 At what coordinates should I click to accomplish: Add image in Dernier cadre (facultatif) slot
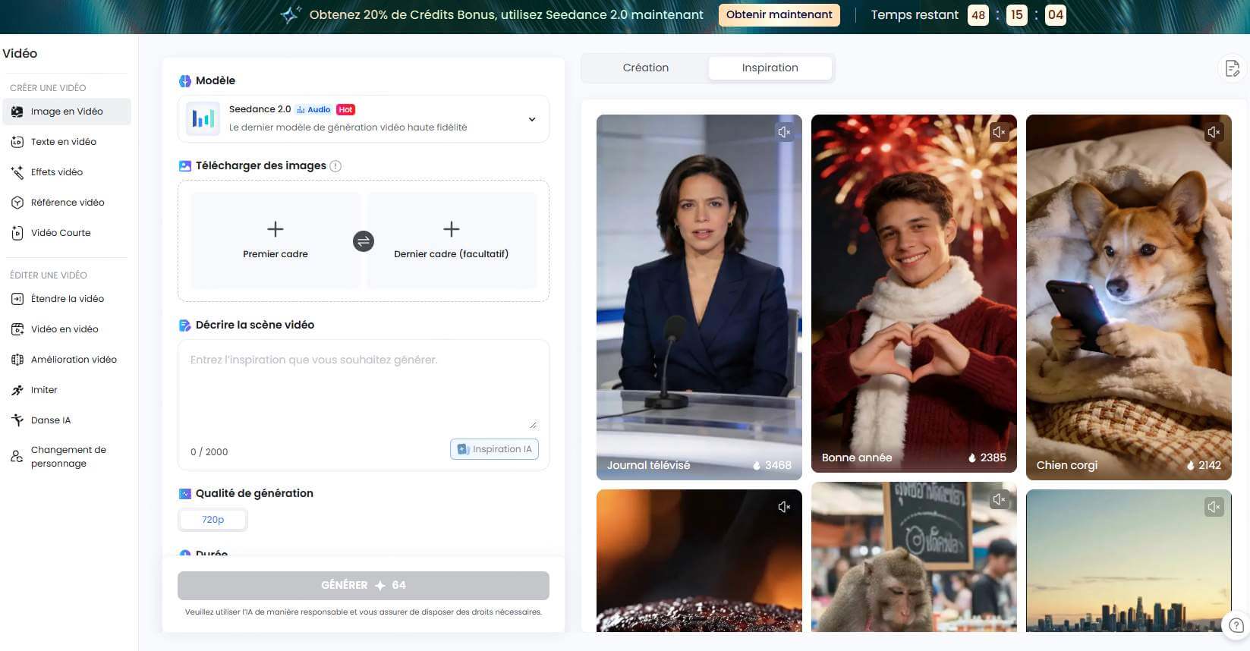tap(452, 241)
